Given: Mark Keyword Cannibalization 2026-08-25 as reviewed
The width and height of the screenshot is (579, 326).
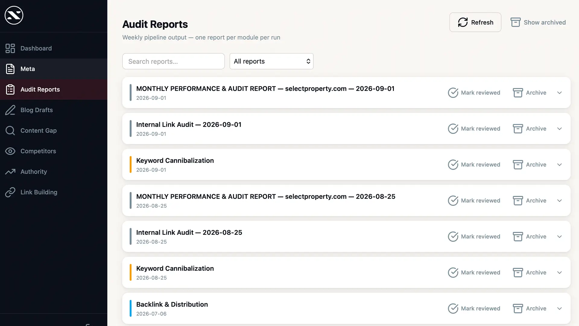Looking at the screenshot, I should [474, 273].
